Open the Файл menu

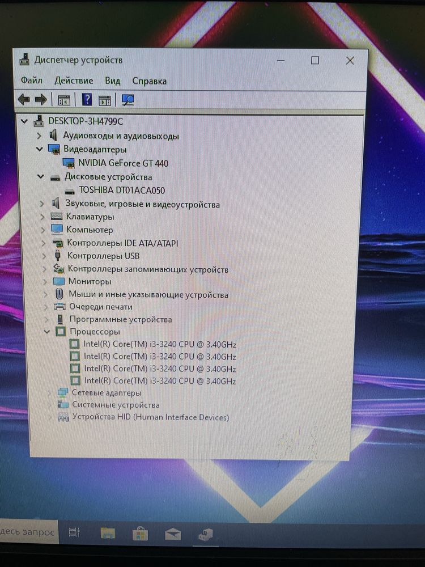coord(31,80)
